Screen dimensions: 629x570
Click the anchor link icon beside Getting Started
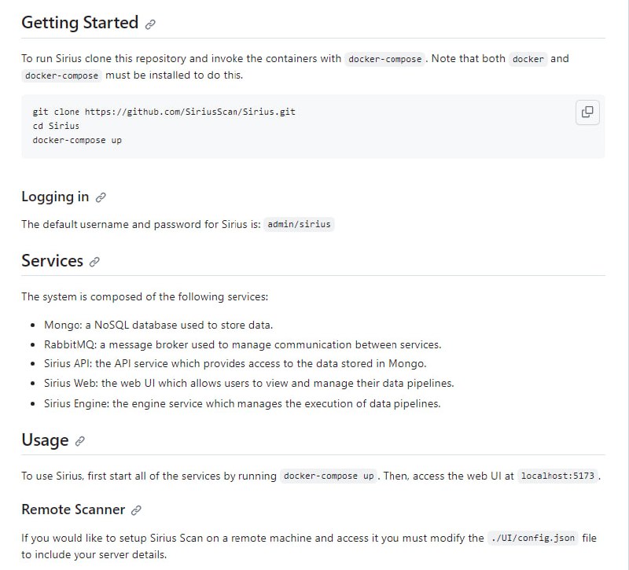tap(150, 24)
